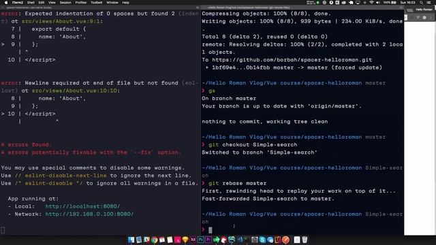Open Spotlight search in menu bar

421,3
